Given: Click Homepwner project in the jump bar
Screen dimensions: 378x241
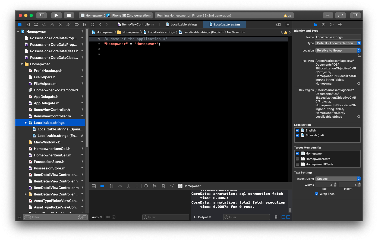Looking at the screenshot, I should (x=103, y=32).
